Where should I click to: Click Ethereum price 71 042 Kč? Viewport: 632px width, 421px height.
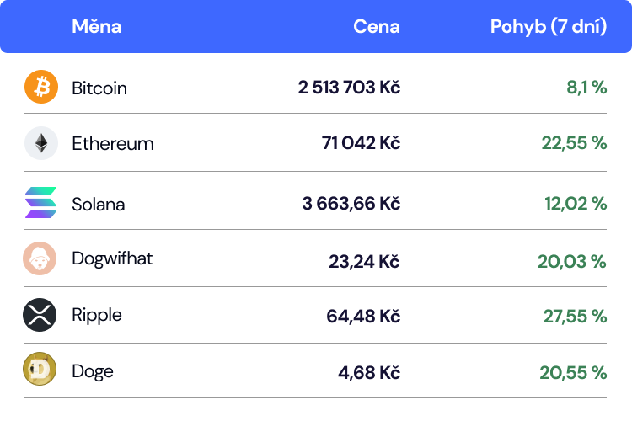point(361,143)
